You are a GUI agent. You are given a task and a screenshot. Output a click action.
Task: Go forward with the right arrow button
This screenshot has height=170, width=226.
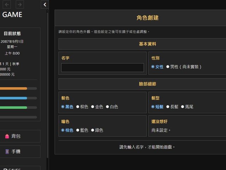coord(20,5)
